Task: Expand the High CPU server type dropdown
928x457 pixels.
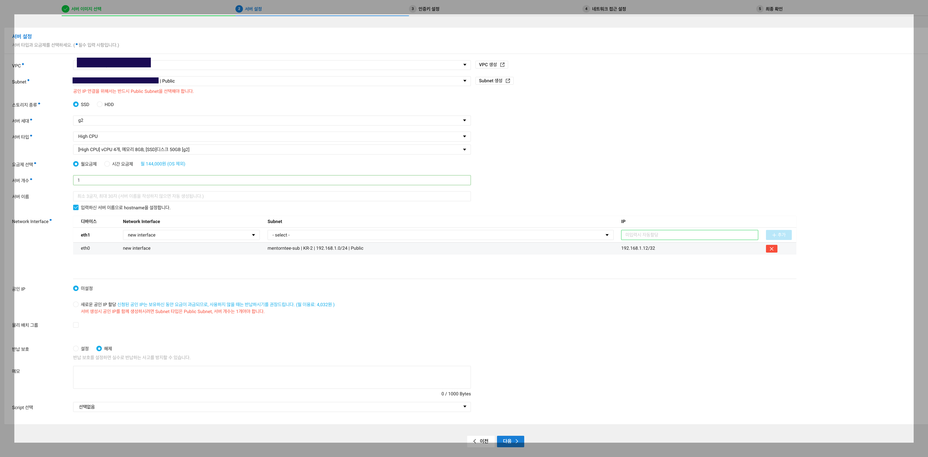Action: tap(272, 136)
